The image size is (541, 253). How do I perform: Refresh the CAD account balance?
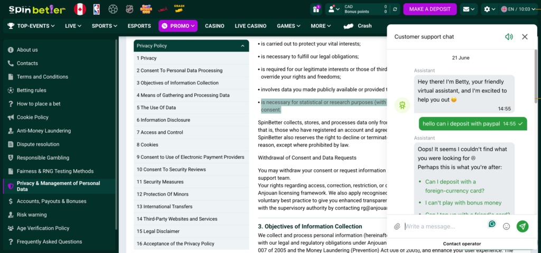tap(395, 9)
